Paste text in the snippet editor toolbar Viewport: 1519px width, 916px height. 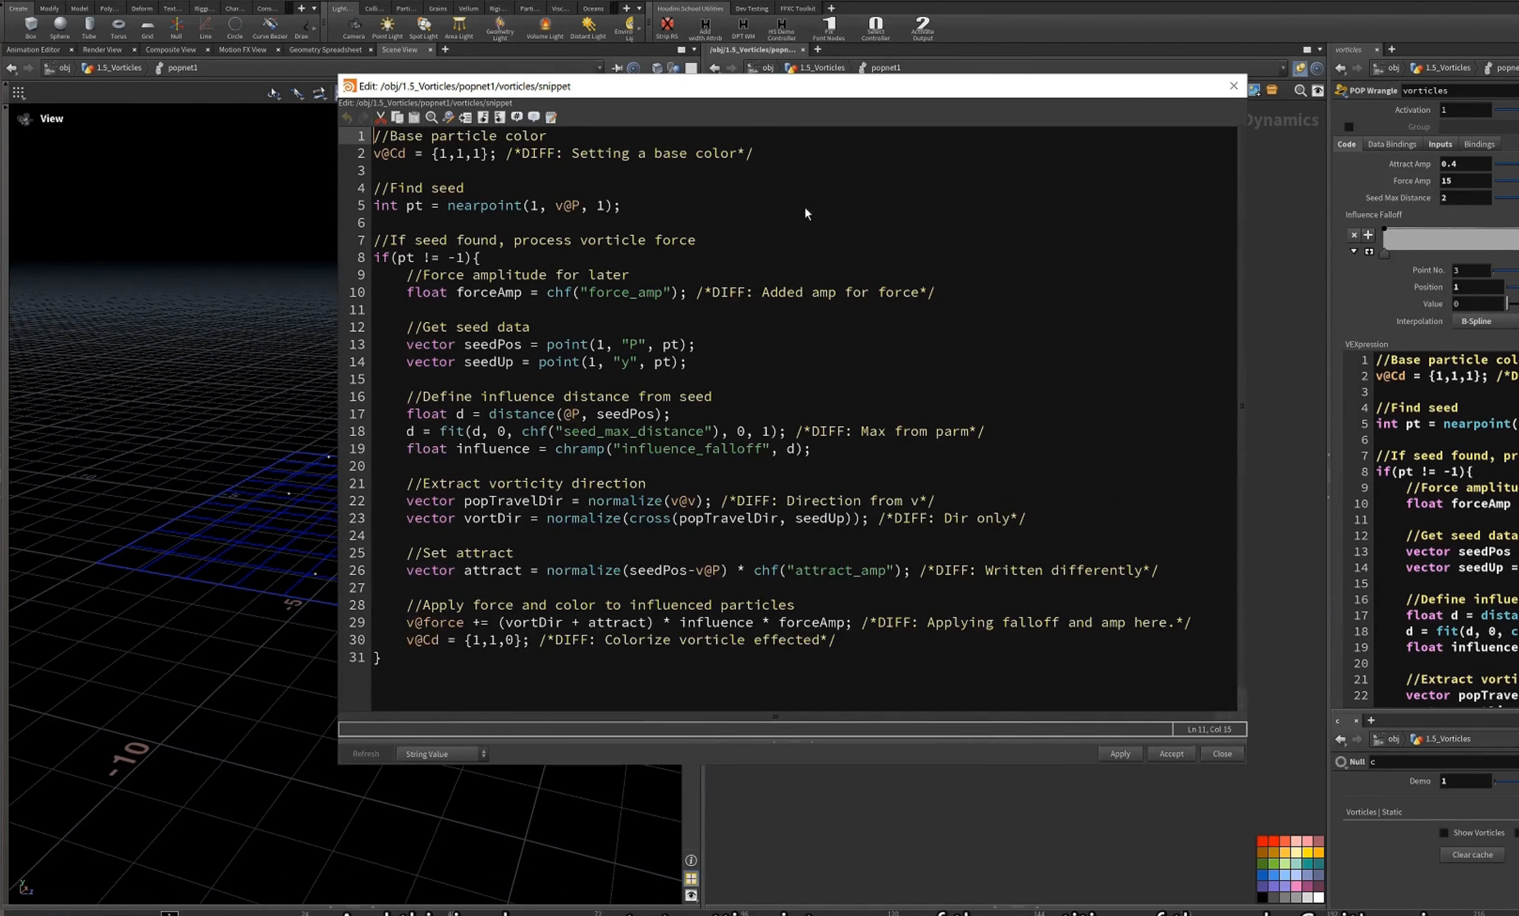[414, 117]
